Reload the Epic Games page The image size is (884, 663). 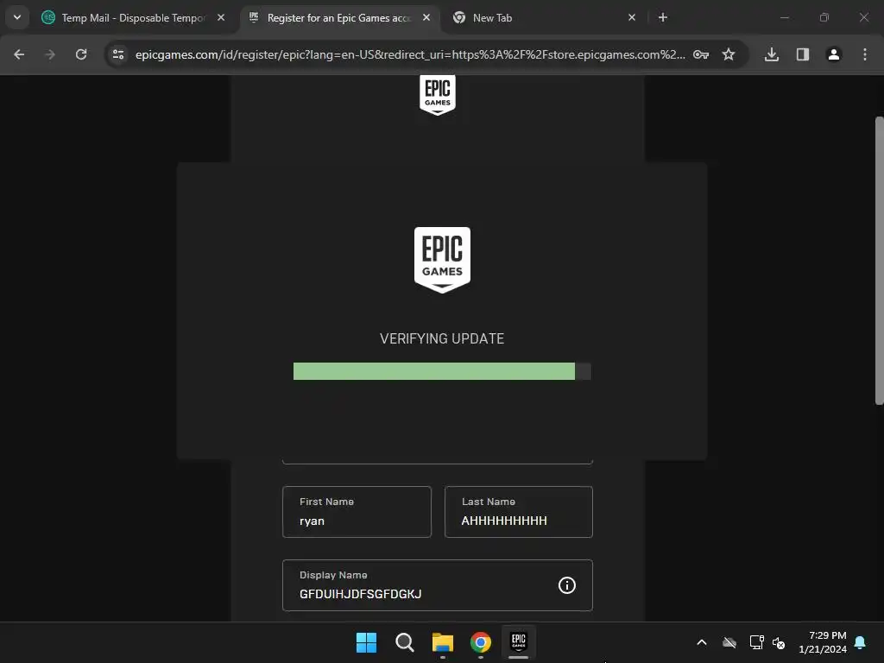click(81, 54)
